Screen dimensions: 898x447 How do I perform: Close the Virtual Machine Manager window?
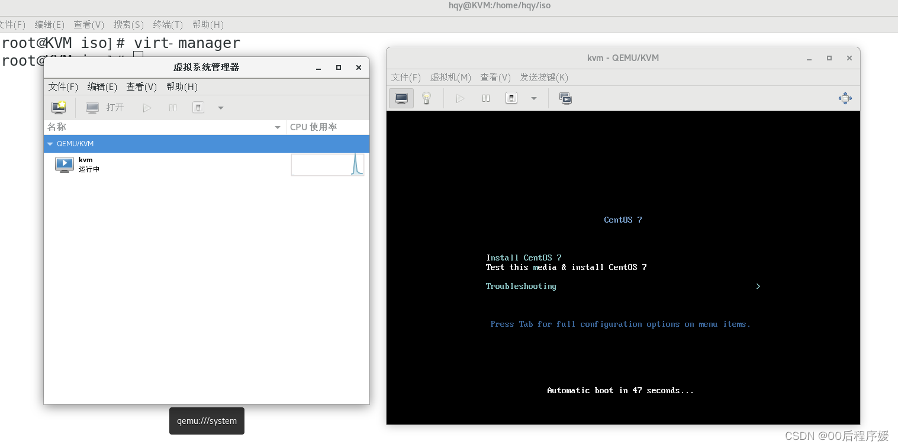click(x=358, y=67)
